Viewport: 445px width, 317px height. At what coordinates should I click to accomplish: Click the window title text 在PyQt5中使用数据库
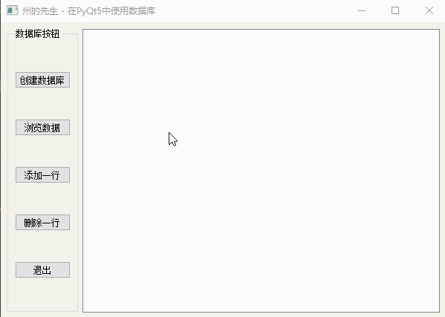[x=111, y=11]
